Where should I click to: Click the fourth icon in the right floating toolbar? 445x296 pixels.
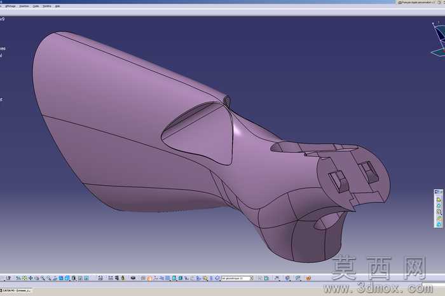pyautogui.click(x=439, y=218)
